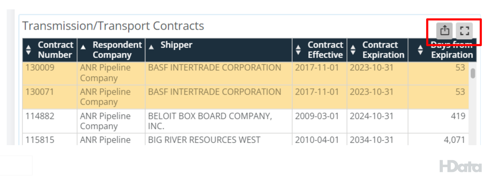
Task: Click the HData logo
Action: tap(460, 166)
